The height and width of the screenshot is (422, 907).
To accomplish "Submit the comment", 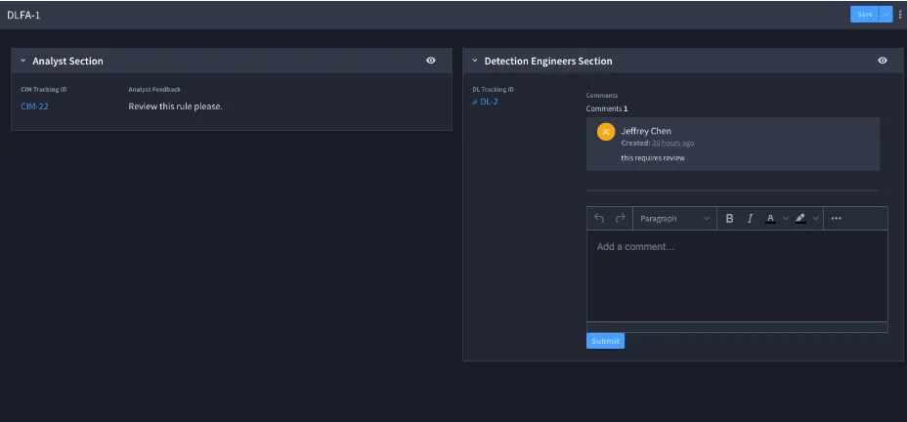I will point(605,341).
